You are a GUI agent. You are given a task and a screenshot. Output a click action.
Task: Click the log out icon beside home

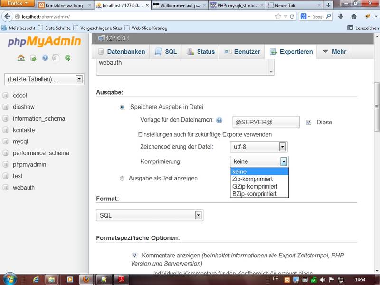(33, 58)
